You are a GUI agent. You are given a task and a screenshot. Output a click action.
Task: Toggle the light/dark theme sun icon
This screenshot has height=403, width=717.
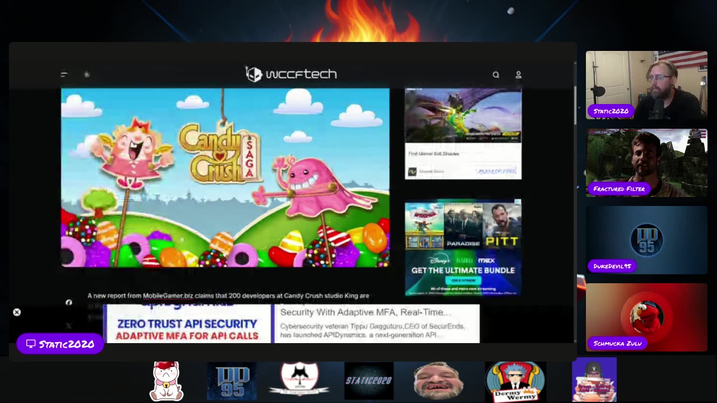pyautogui.click(x=87, y=74)
